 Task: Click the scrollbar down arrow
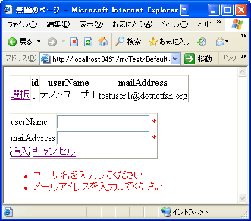click(243, 198)
